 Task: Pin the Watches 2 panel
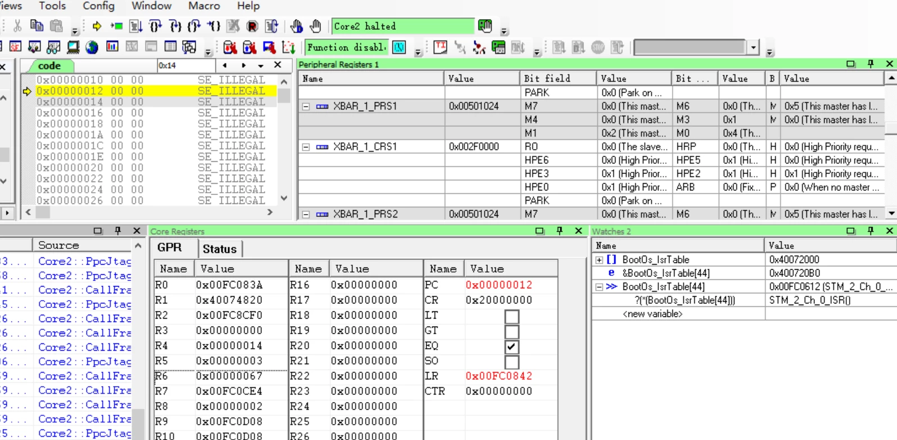[871, 231]
